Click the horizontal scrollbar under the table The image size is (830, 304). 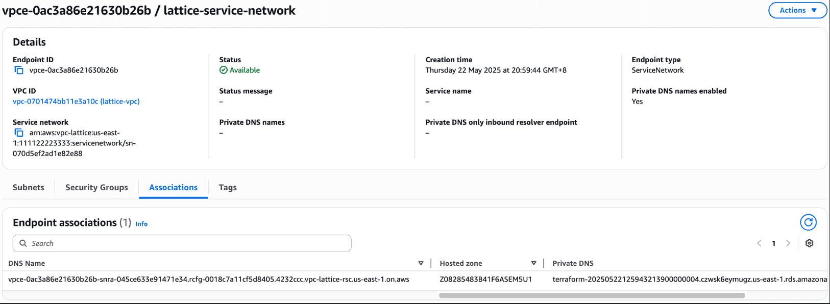(x=592, y=295)
